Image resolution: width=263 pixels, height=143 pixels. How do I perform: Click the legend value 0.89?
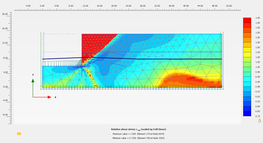point(258,106)
